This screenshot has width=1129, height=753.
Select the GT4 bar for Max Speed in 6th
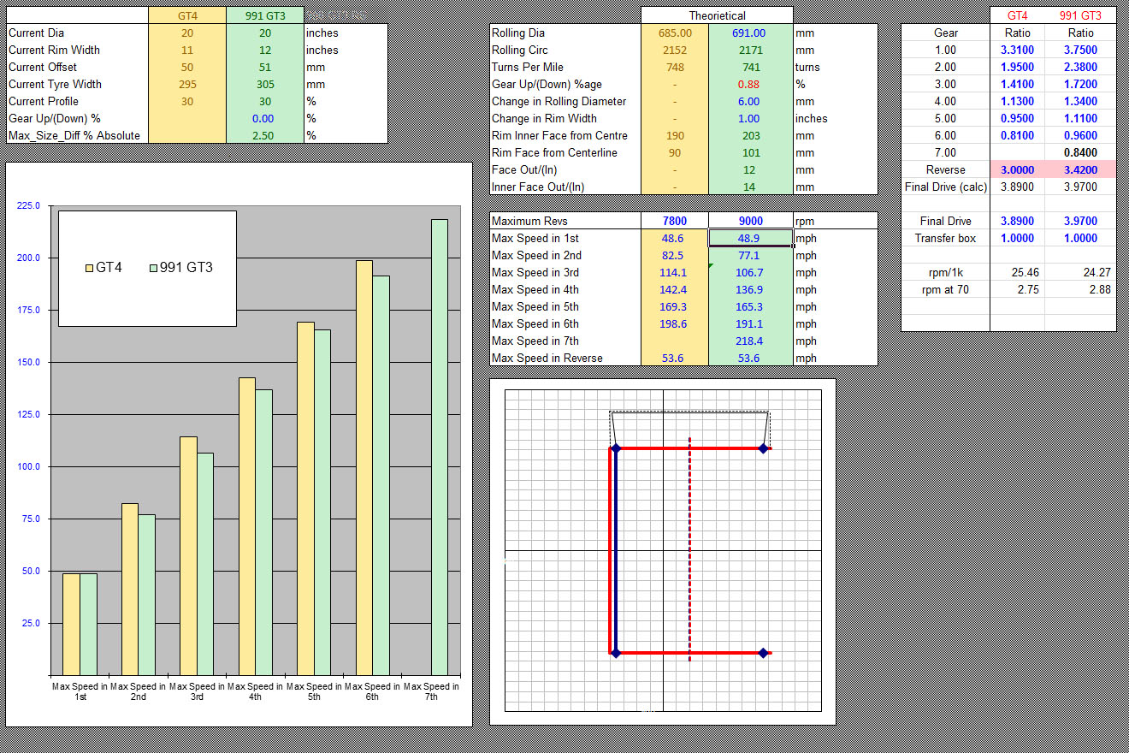tap(364, 468)
